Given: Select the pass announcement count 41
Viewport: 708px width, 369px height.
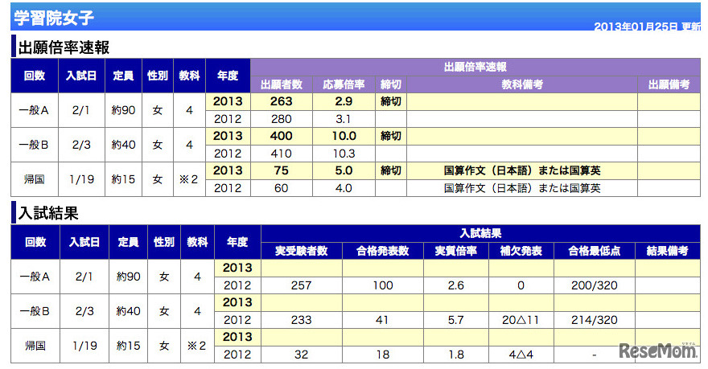Looking at the screenshot, I should tap(382, 320).
